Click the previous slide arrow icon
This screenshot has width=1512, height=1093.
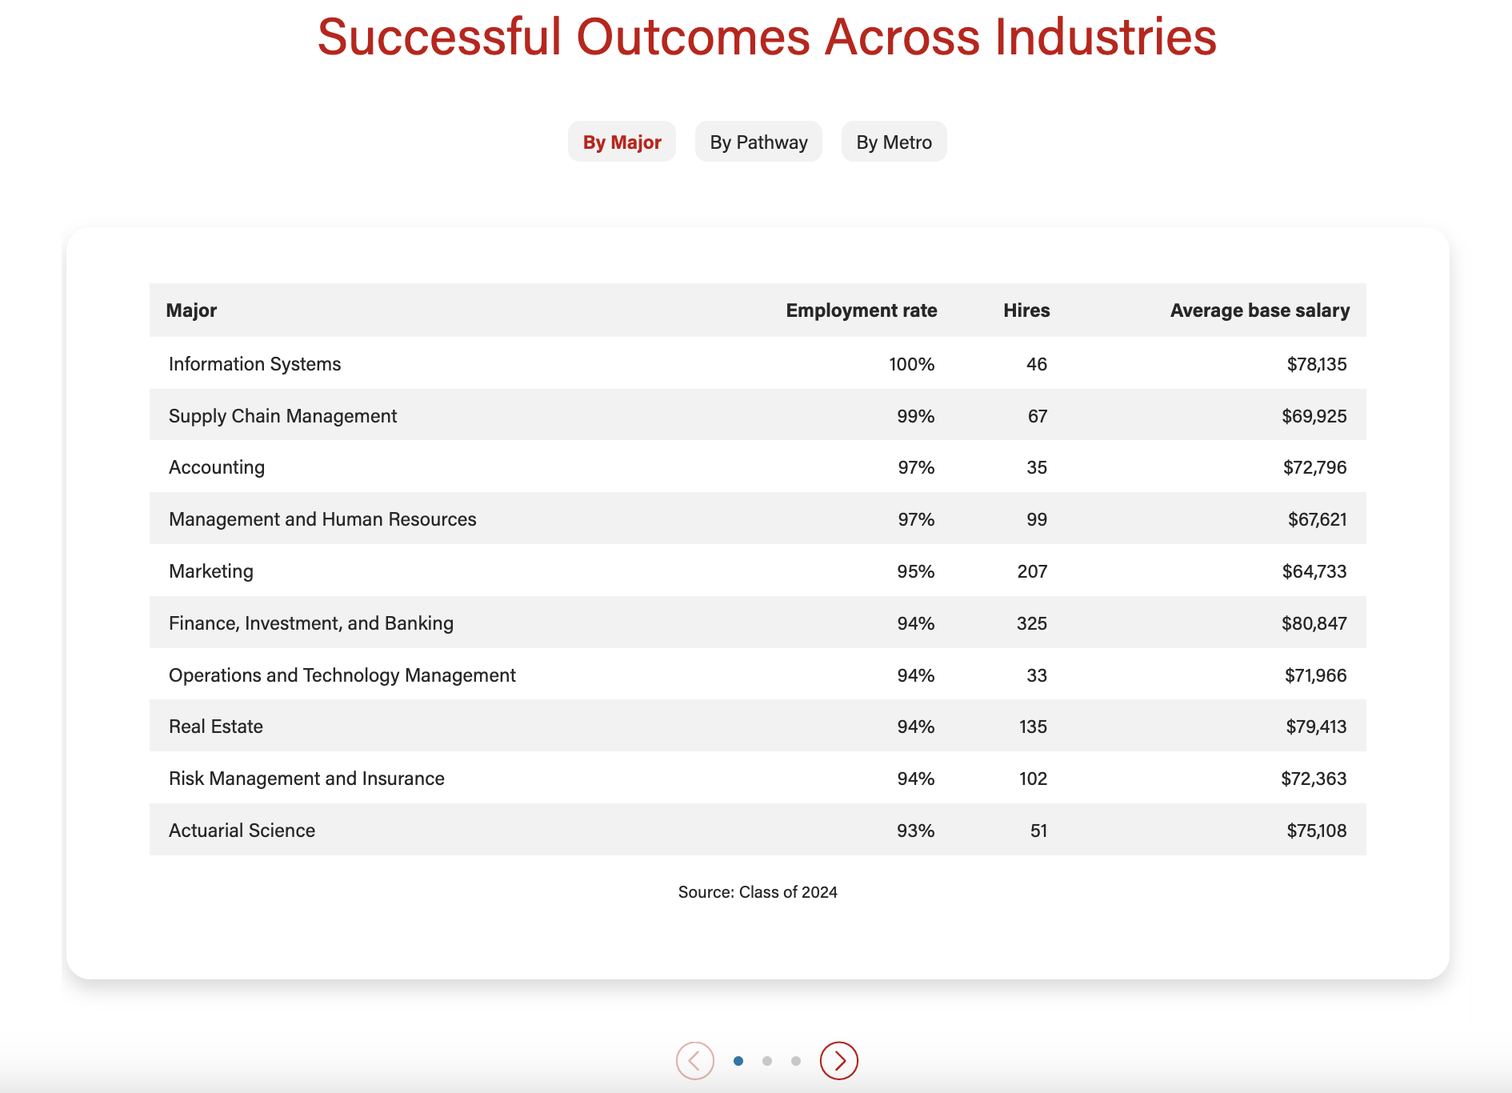coord(694,1061)
